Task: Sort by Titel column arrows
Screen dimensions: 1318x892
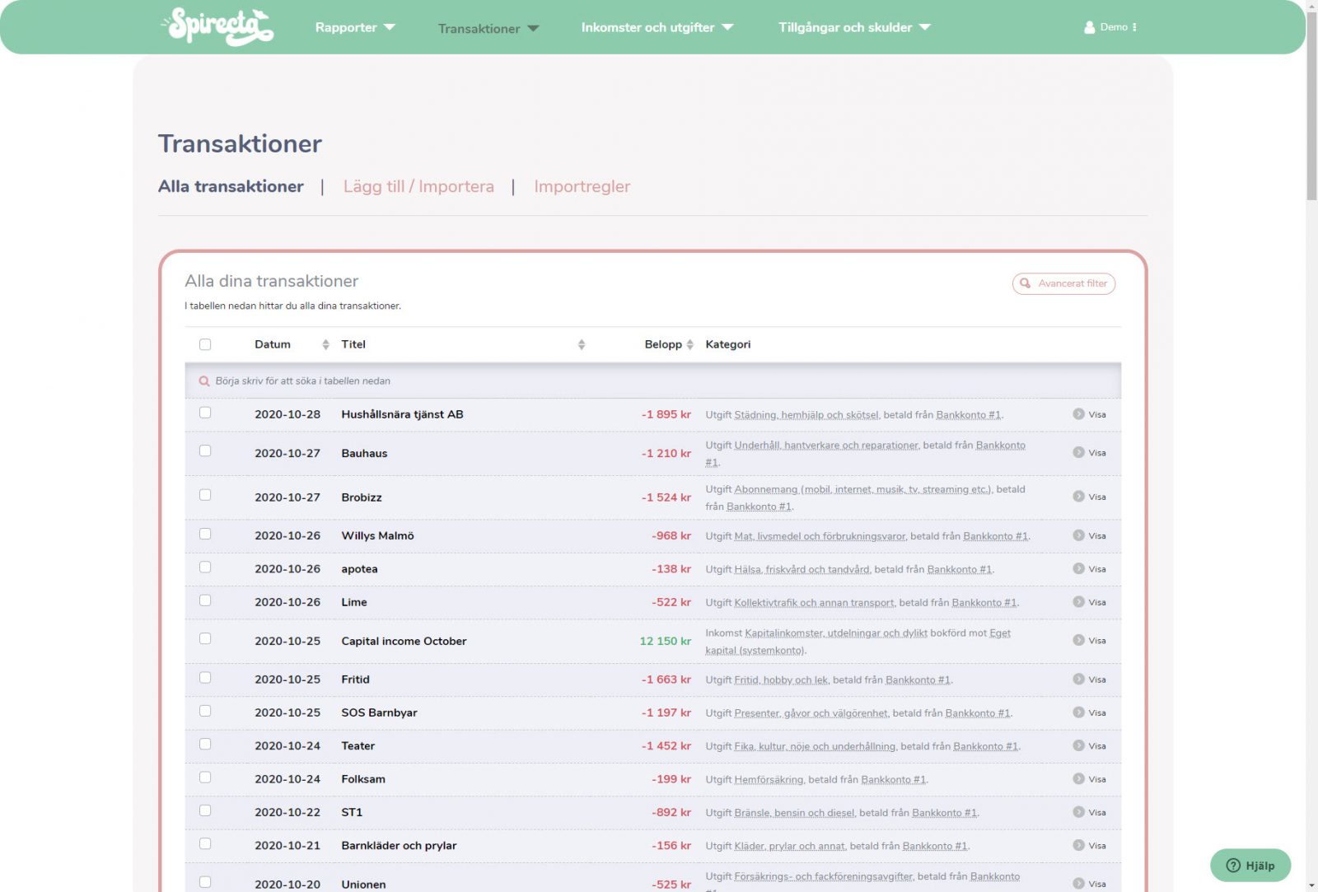Action: (582, 344)
